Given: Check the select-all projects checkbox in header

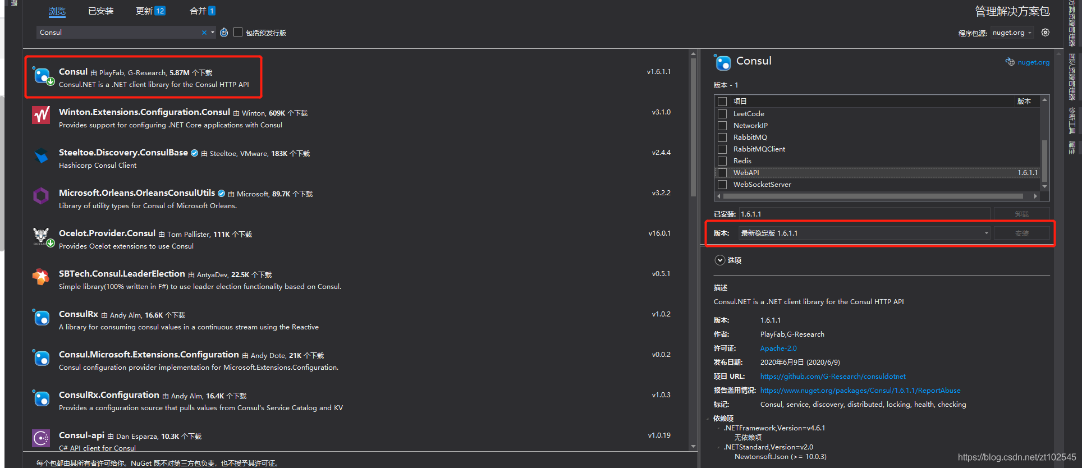Looking at the screenshot, I should [x=722, y=102].
